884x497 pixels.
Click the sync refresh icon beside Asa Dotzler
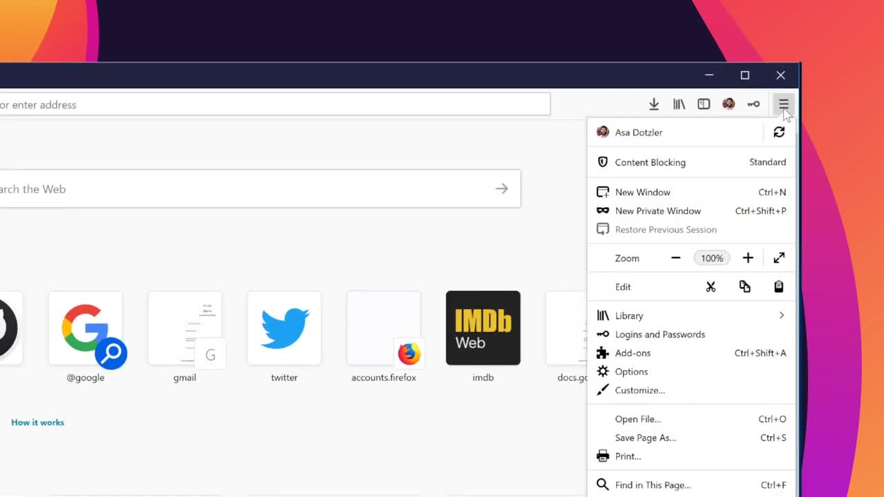point(779,132)
